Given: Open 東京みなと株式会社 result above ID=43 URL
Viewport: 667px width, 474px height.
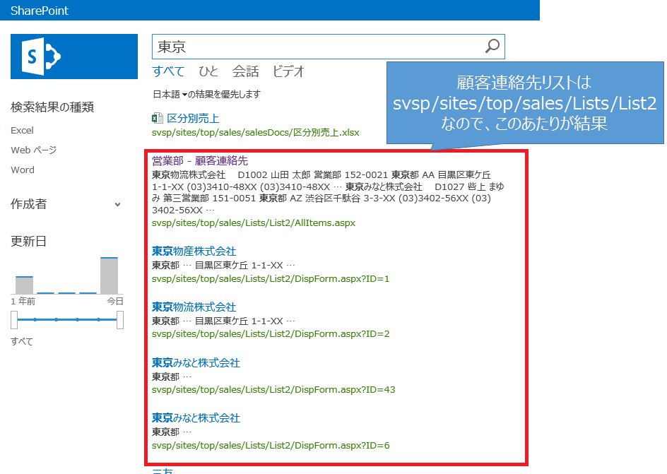Looking at the screenshot, I should (196, 362).
